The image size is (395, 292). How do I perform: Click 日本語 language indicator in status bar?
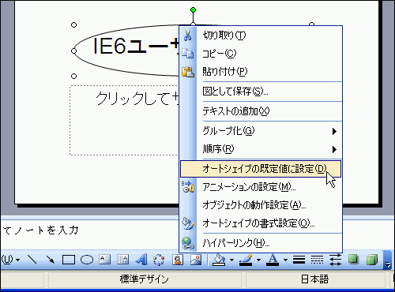tap(315, 279)
